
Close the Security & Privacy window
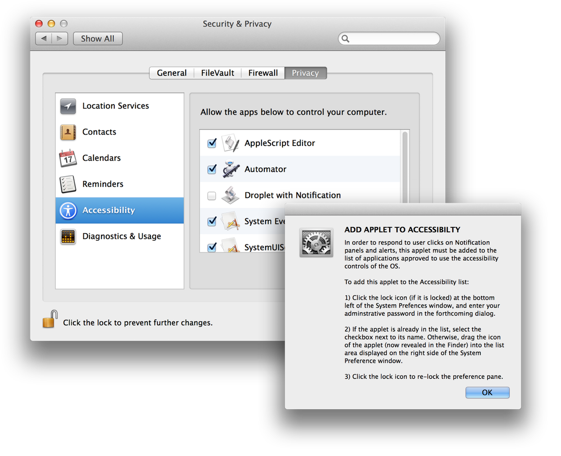pos(39,23)
